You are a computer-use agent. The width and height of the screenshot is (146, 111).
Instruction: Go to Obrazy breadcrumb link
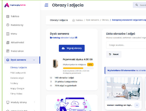coord(105,20)
